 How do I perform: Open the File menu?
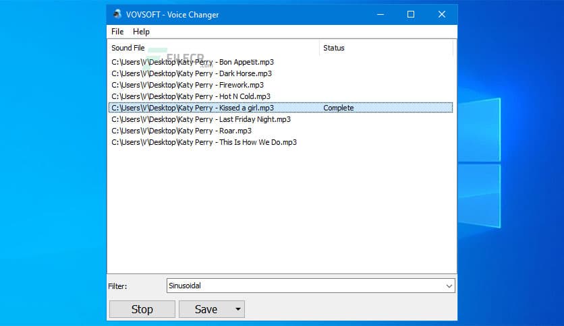tap(117, 32)
